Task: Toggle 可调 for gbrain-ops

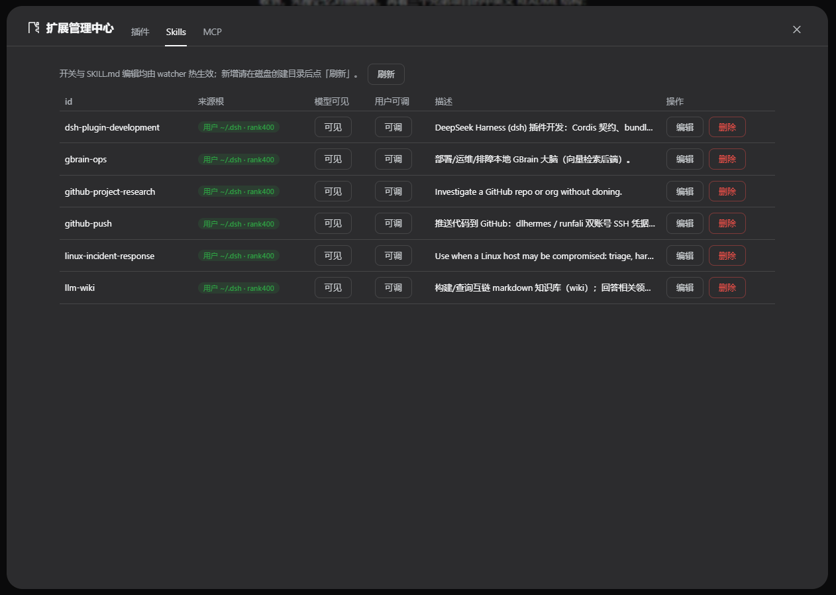Action: click(393, 159)
